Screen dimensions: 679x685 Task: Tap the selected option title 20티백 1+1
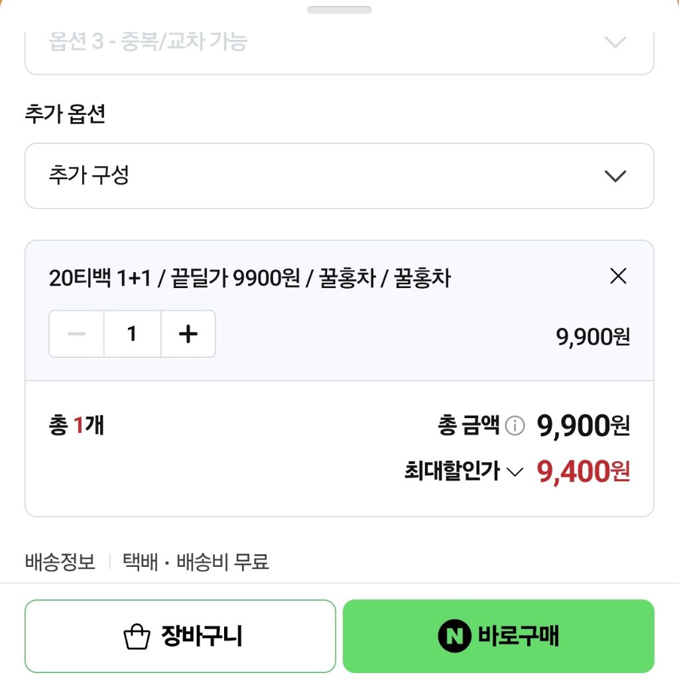[x=99, y=278]
